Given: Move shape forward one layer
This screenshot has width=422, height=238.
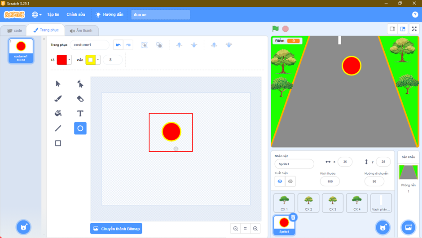Looking at the screenshot, I should (179, 45).
